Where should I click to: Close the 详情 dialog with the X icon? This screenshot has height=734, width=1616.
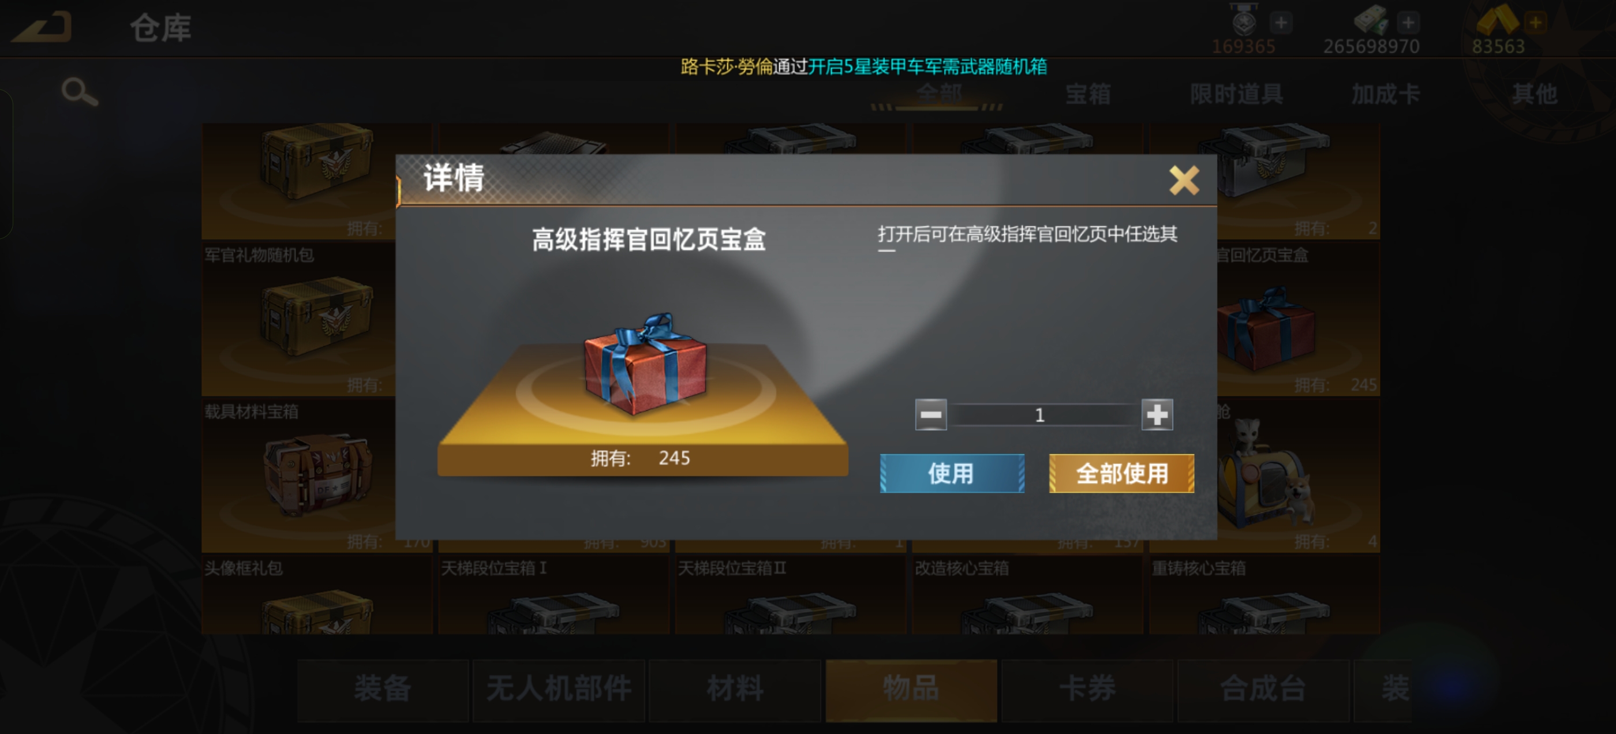1184,181
